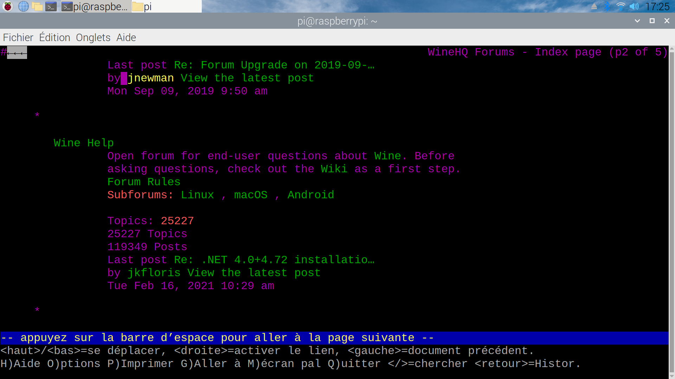The image size is (675, 379).
Task: Open the file manager folder icon
Action: point(37,6)
